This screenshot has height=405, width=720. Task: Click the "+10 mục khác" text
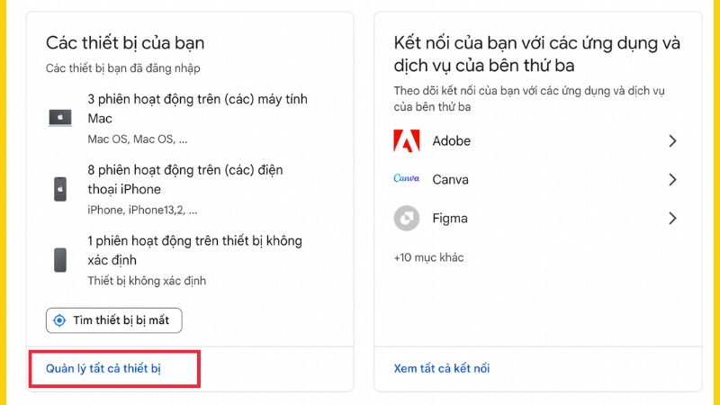(428, 257)
